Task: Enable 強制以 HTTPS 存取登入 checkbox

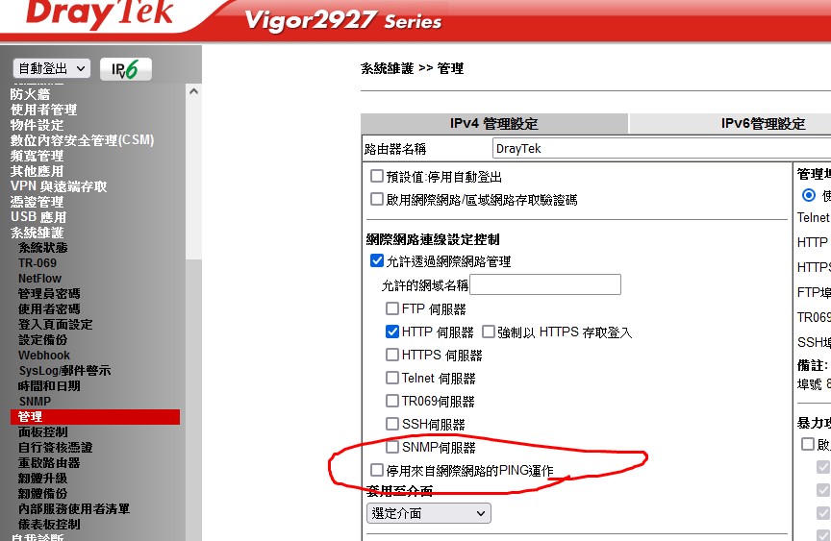Action: [488, 332]
